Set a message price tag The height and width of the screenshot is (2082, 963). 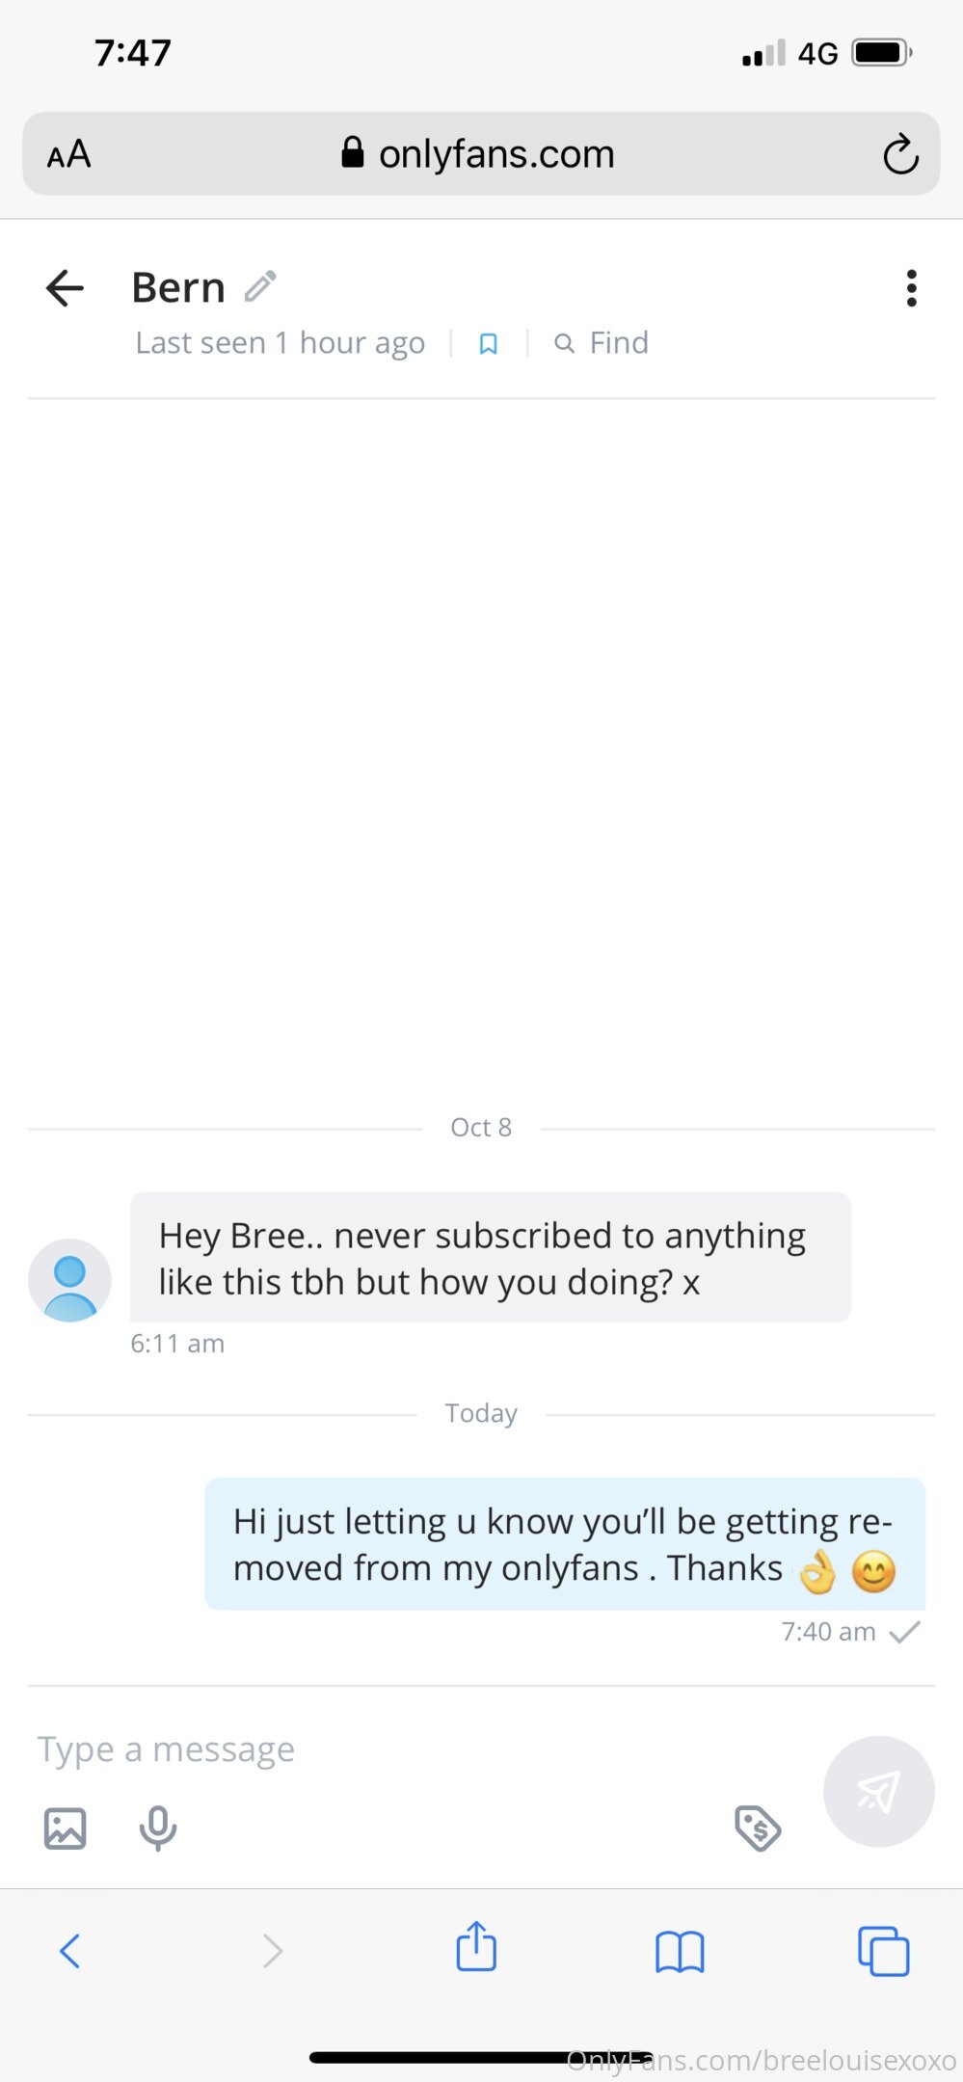[758, 1828]
